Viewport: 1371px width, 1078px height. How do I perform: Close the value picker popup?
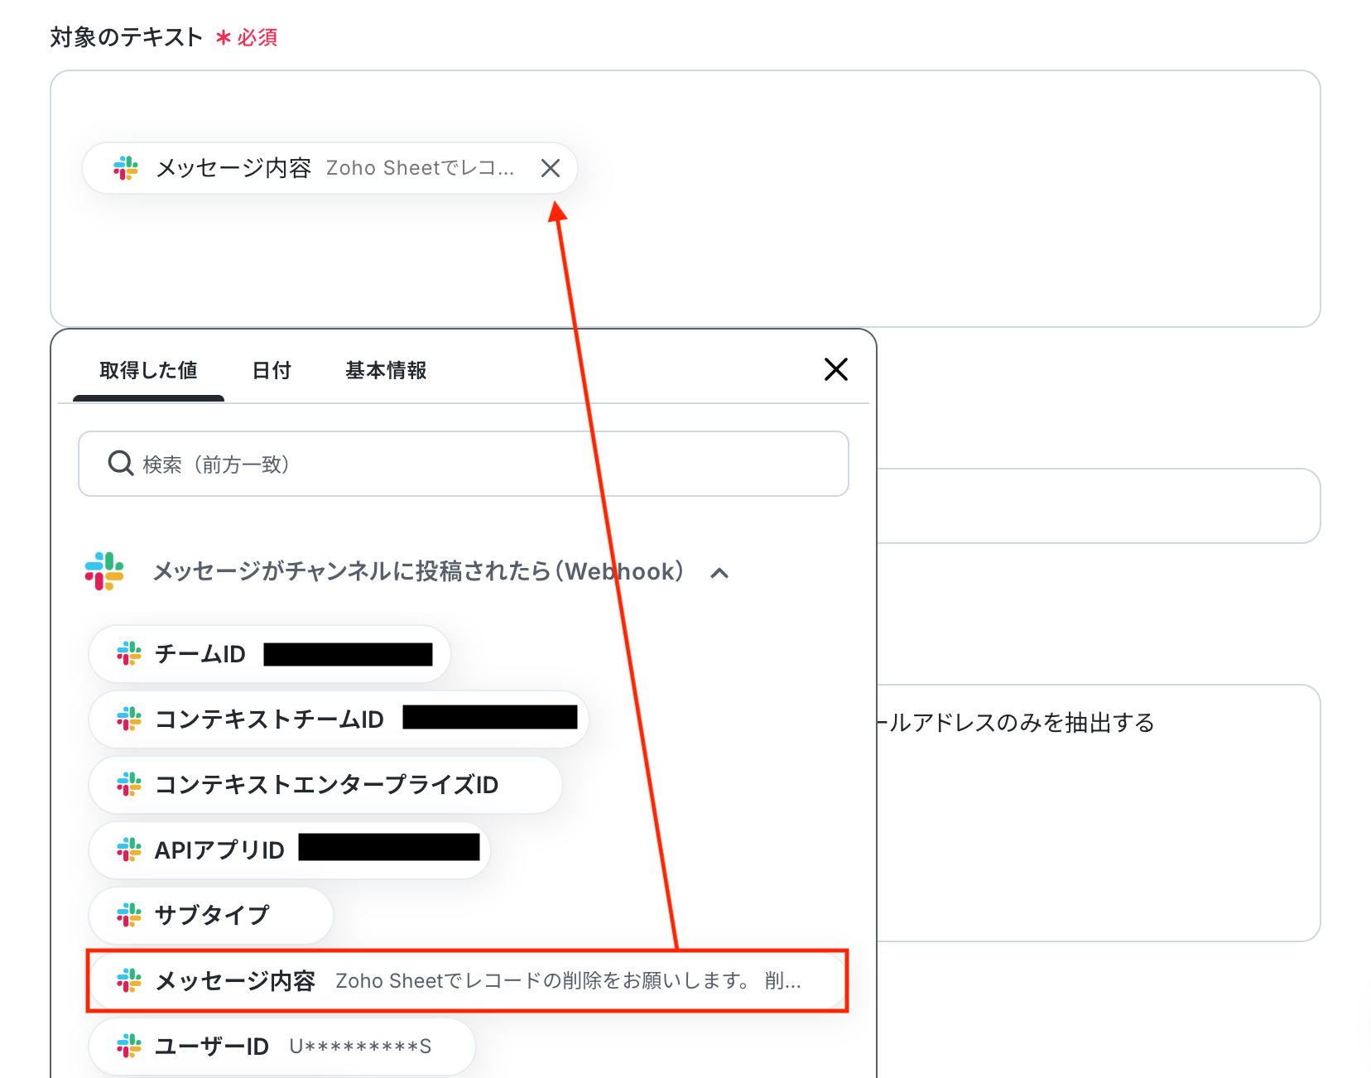click(x=836, y=369)
